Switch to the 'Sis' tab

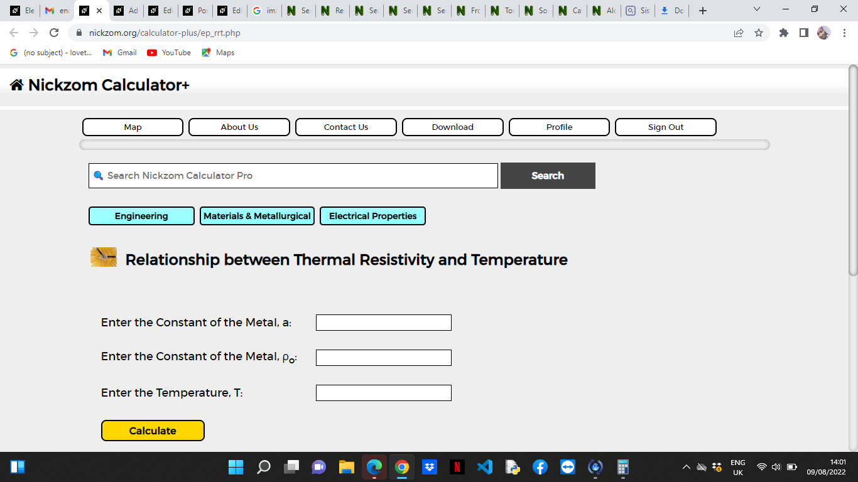coord(637,11)
